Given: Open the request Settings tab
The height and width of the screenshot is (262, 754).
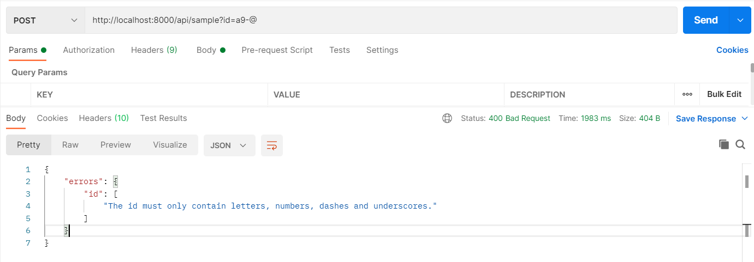Looking at the screenshot, I should pyautogui.click(x=382, y=50).
